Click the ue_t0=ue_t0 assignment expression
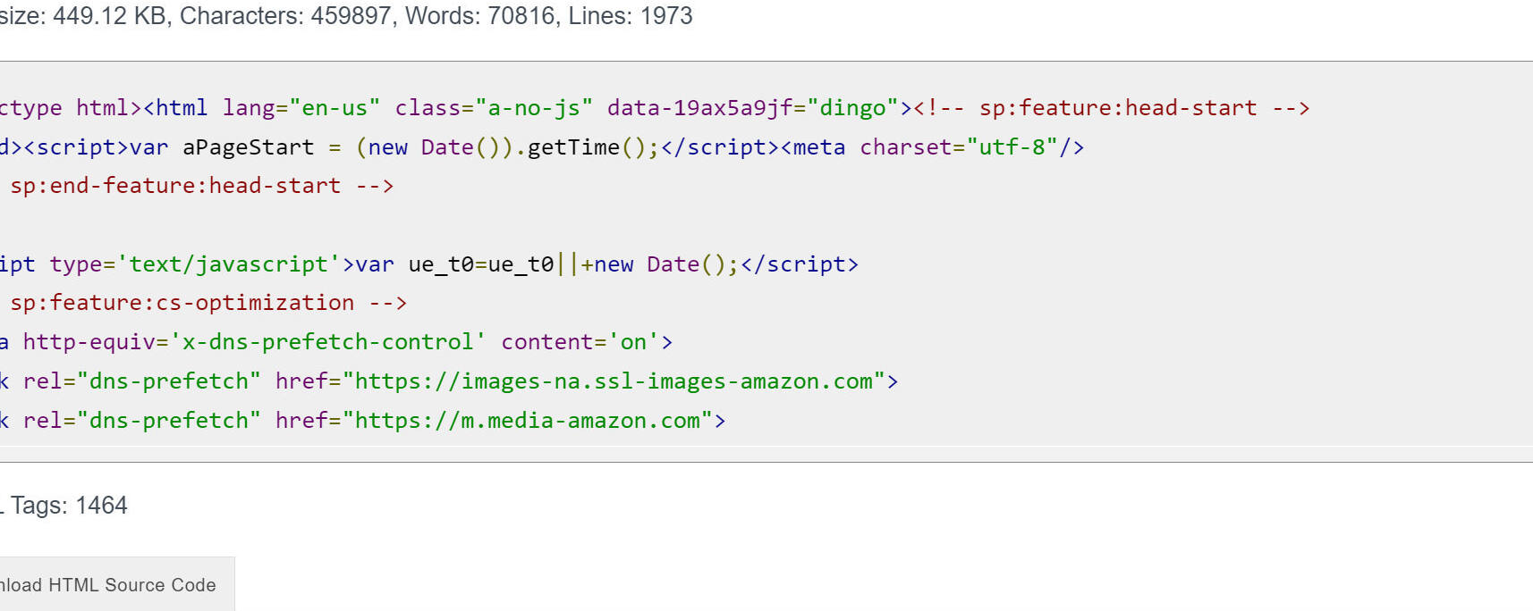 [481, 264]
